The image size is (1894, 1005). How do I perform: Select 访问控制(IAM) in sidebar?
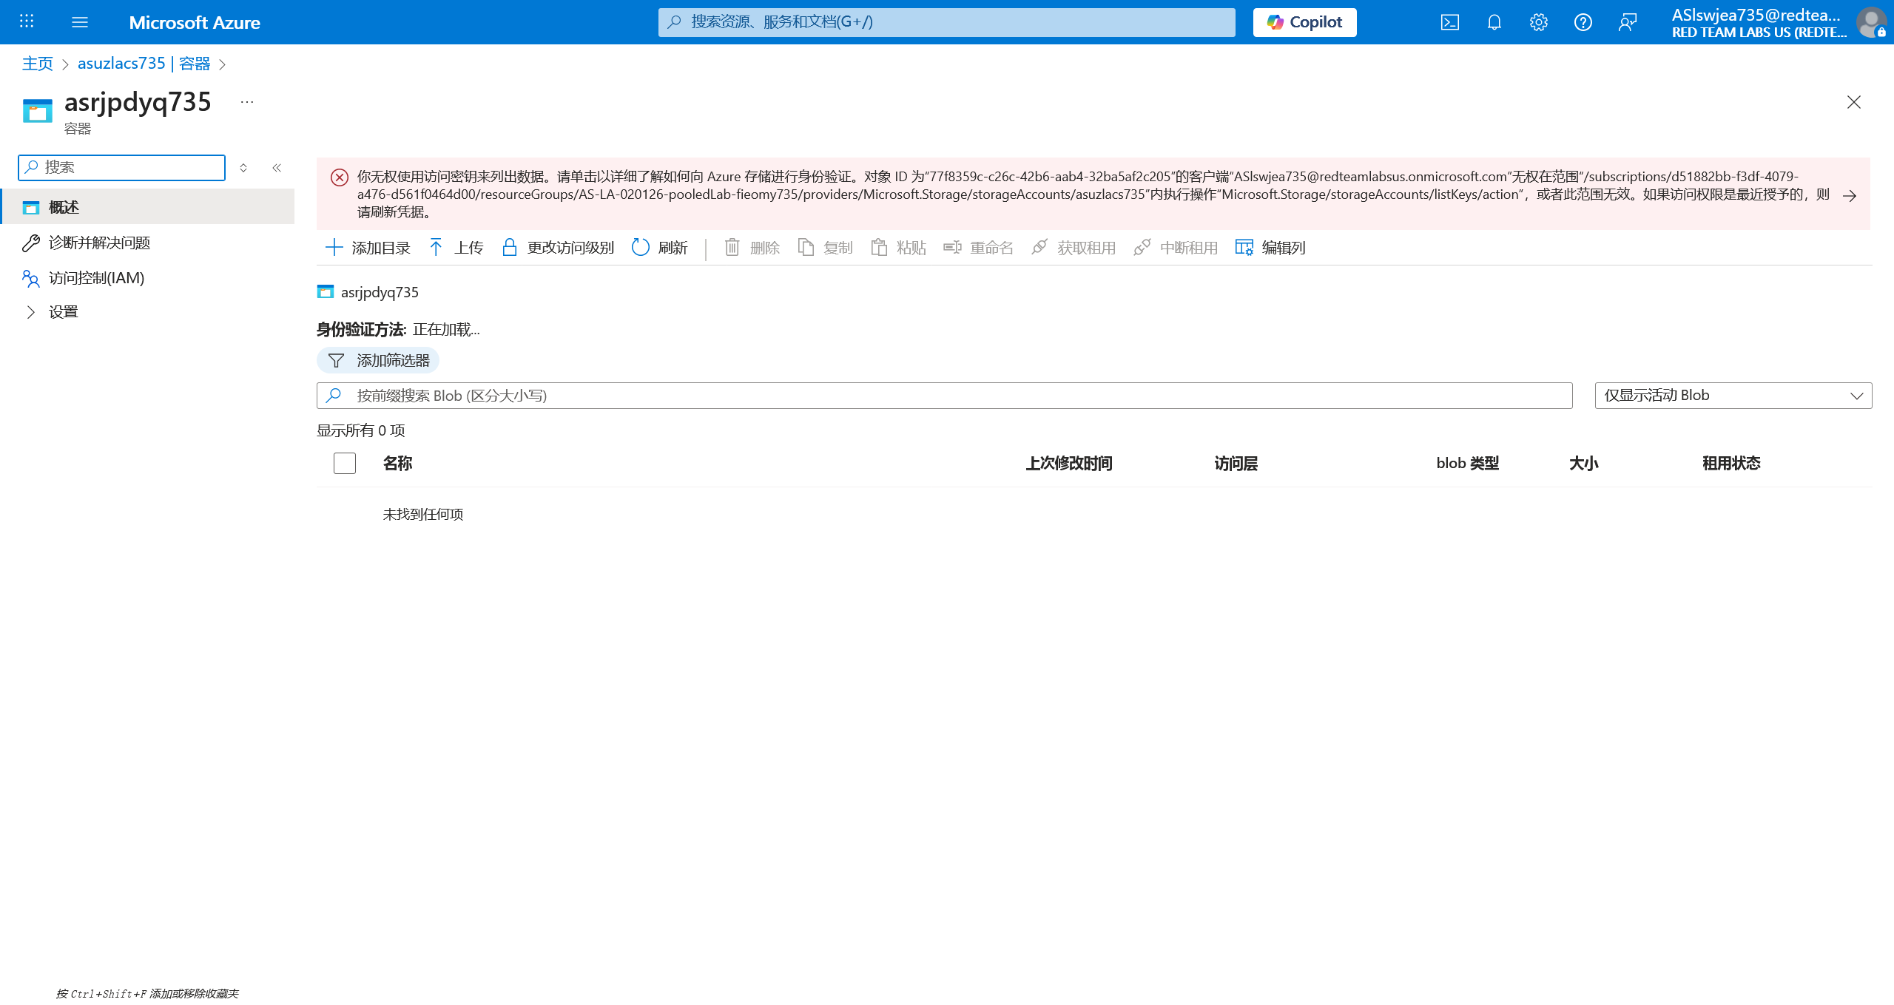[96, 278]
